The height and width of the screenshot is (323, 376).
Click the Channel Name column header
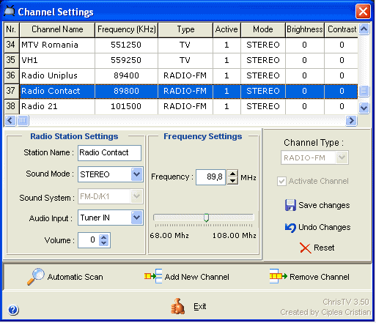(x=57, y=30)
